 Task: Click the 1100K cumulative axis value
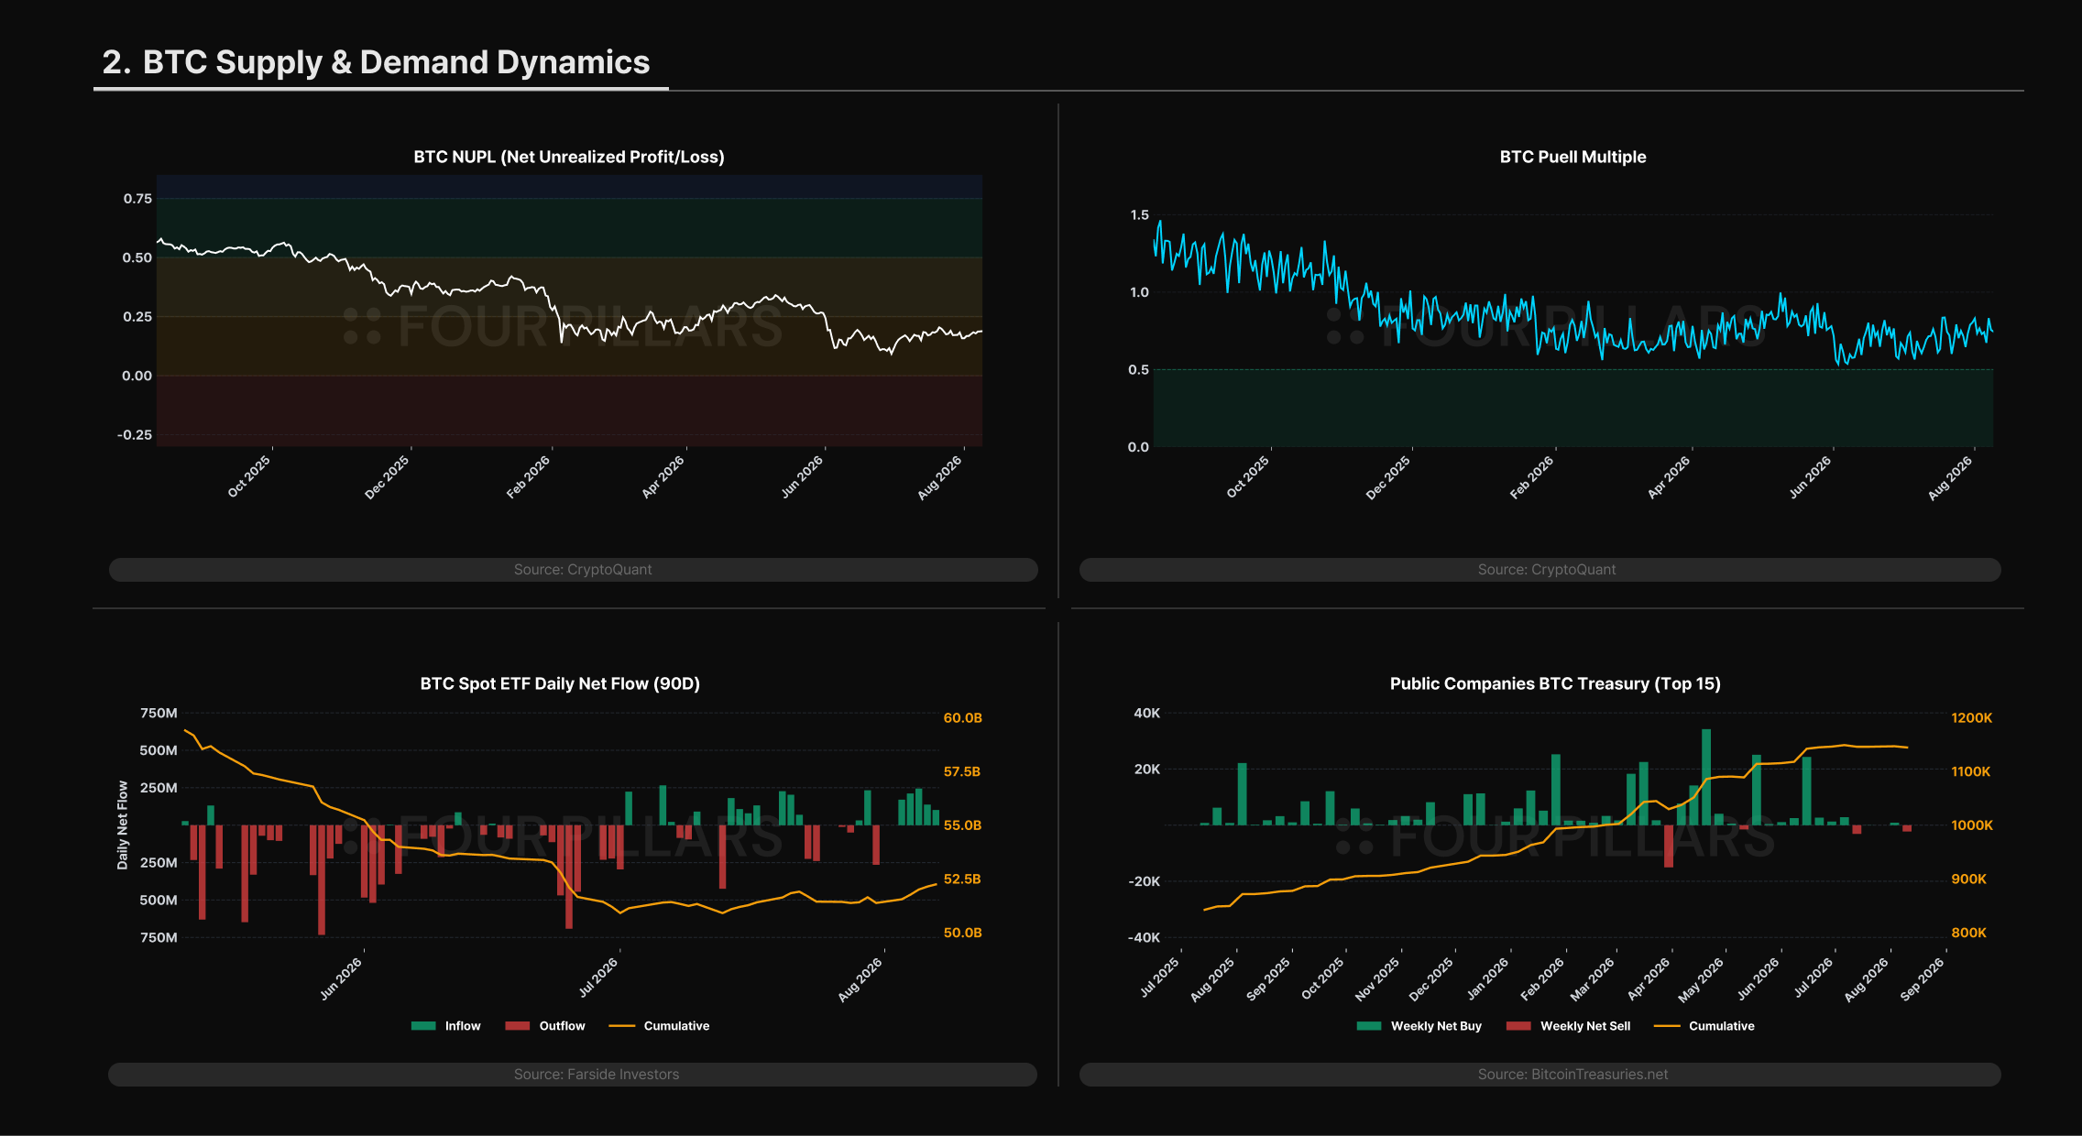pyautogui.click(x=1971, y=771)
